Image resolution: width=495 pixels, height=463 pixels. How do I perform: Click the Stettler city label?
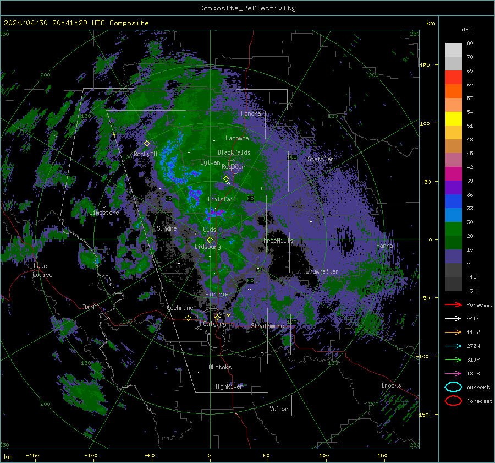coord(321,159)
